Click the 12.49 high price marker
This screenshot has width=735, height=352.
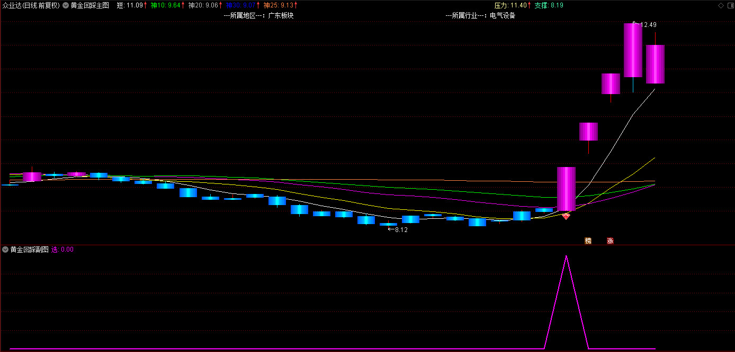pos(648,25)
